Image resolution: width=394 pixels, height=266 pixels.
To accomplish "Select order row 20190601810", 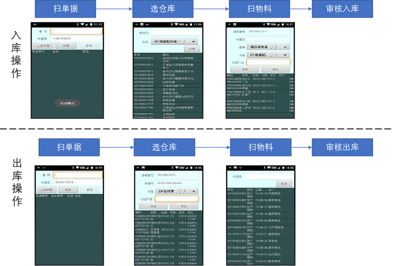I will coord(168,74).
